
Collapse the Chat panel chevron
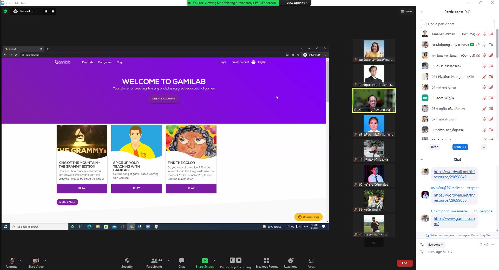tap(422, 160)
